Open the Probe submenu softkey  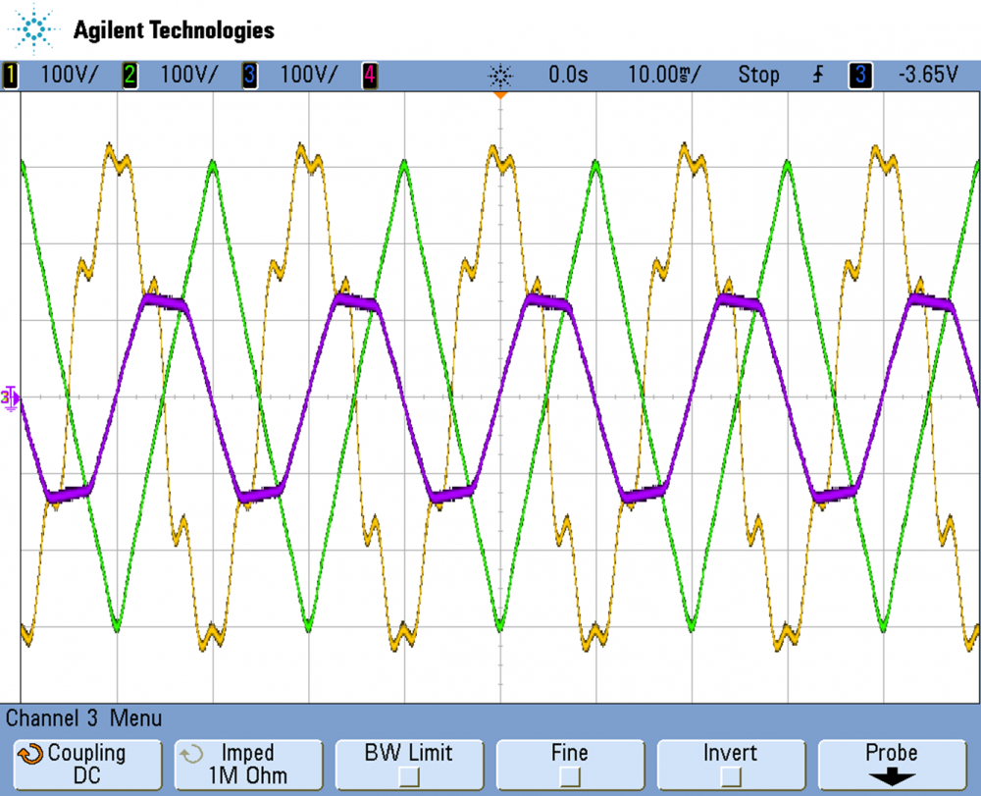point(891,764)
